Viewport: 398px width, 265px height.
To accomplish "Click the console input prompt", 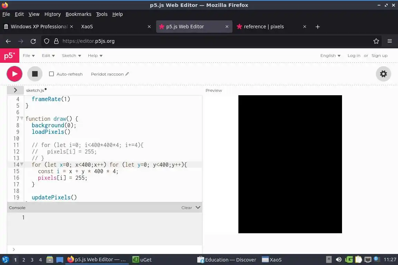I will pos(105,249).
